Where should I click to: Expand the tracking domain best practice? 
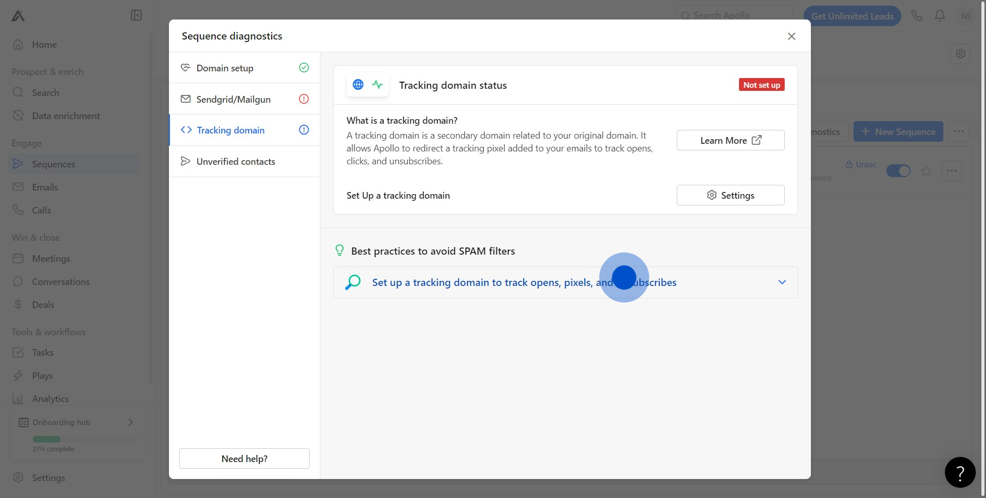(x=782, y=282)
